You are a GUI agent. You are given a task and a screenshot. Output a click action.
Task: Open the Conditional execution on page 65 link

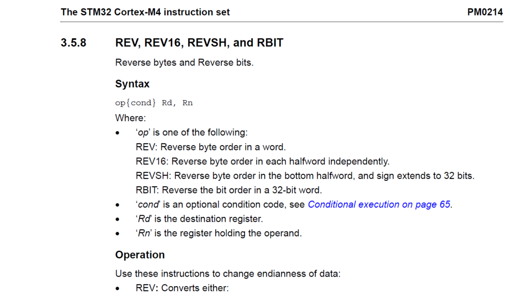[x=380, y=204]
